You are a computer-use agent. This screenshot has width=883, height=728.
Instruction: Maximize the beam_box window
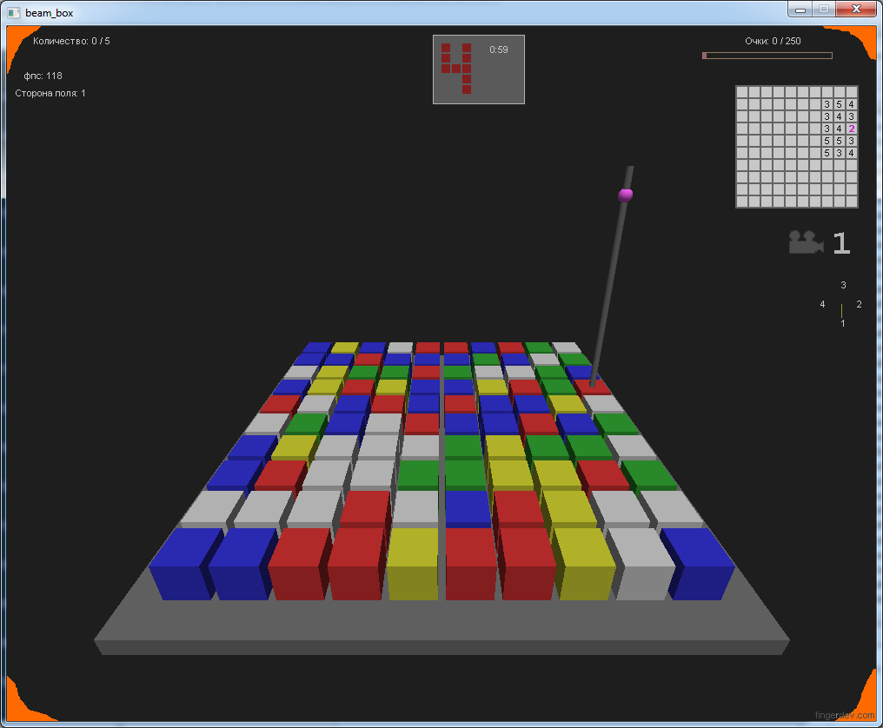coord(823,9)
